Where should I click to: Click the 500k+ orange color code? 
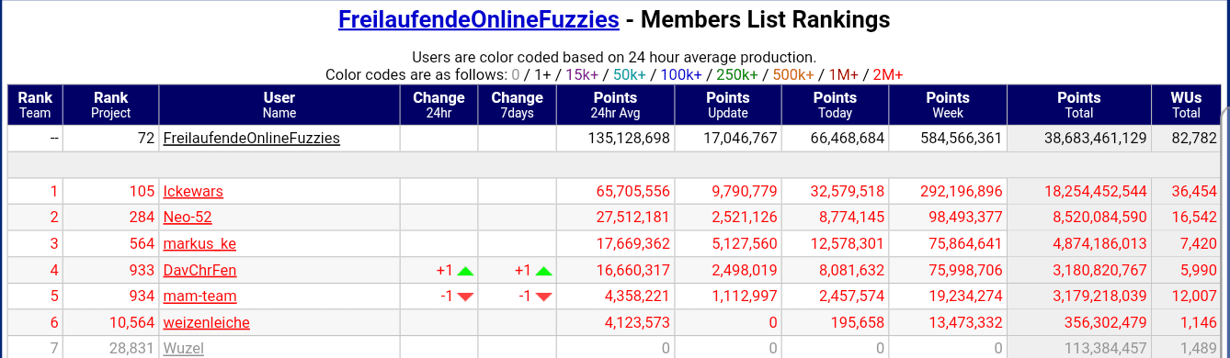tap(793, 74)
